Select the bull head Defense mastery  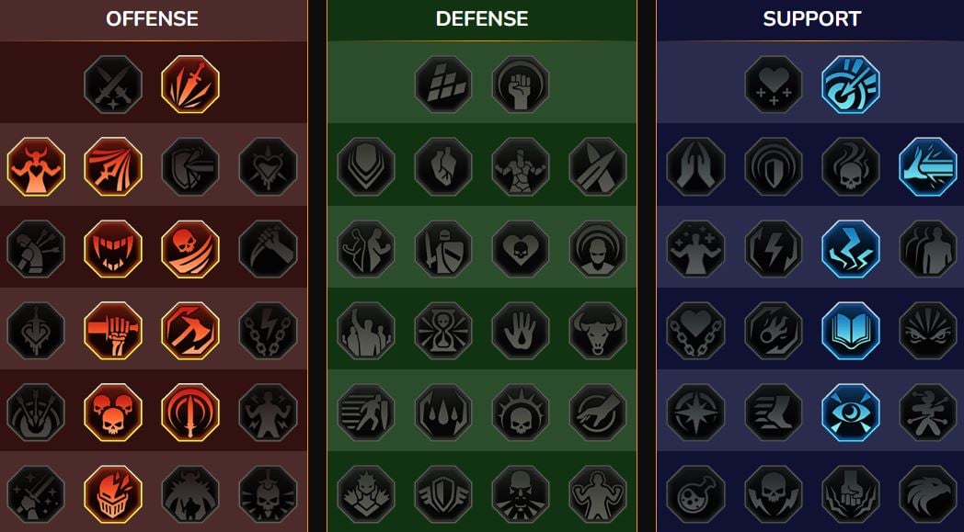point(598,331)
